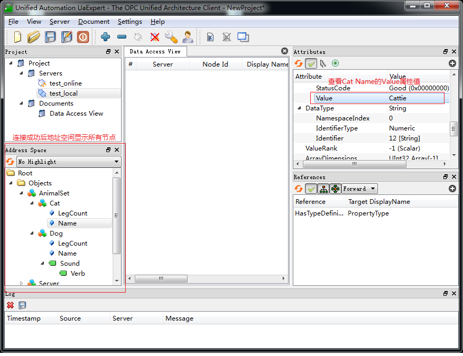
Task: Collapse the DataType attribute row
Action: (300, 108)
